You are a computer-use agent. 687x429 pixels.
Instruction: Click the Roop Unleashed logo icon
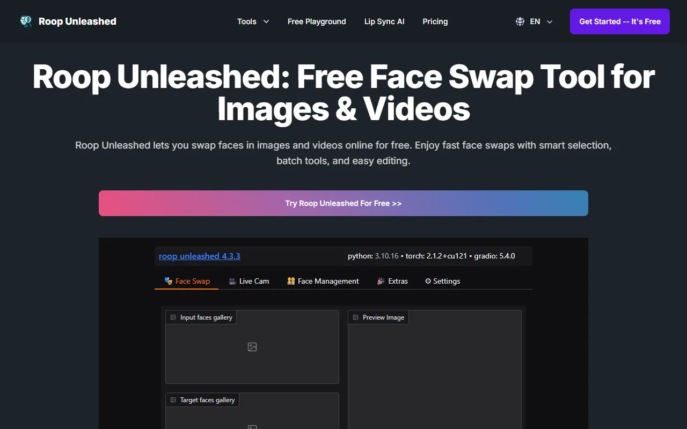click(x=26, y=21)
